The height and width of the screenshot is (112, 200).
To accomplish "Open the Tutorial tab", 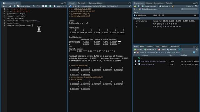I will 169,3.
